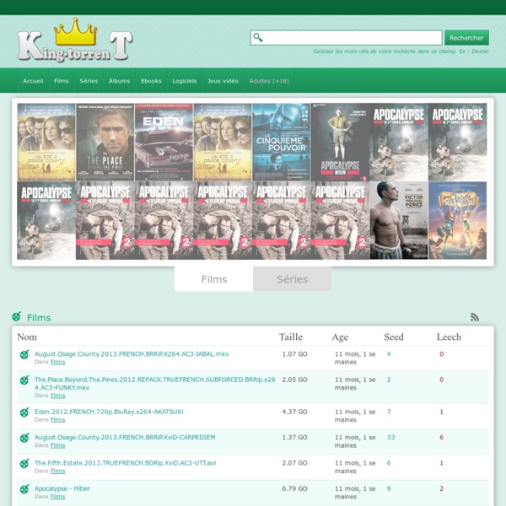
Task: Open Jeux vidéo in the navigation bar
Action: click(223, 81)
